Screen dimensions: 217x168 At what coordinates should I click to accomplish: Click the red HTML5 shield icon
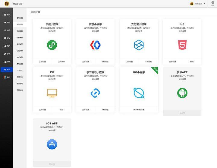click(182, 45)
